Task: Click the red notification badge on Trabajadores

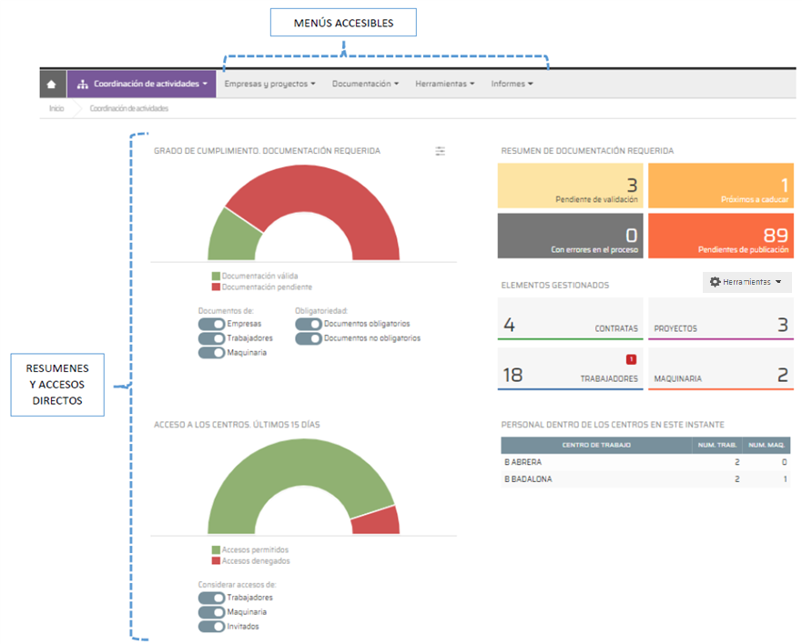Action: coord(631,359)
